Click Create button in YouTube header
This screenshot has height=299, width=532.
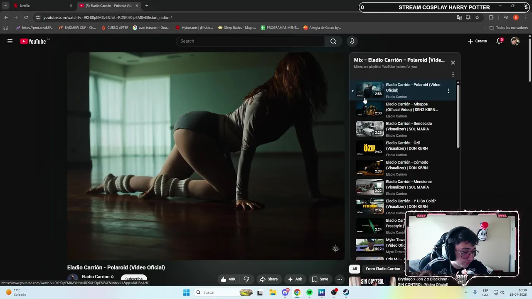477,41
